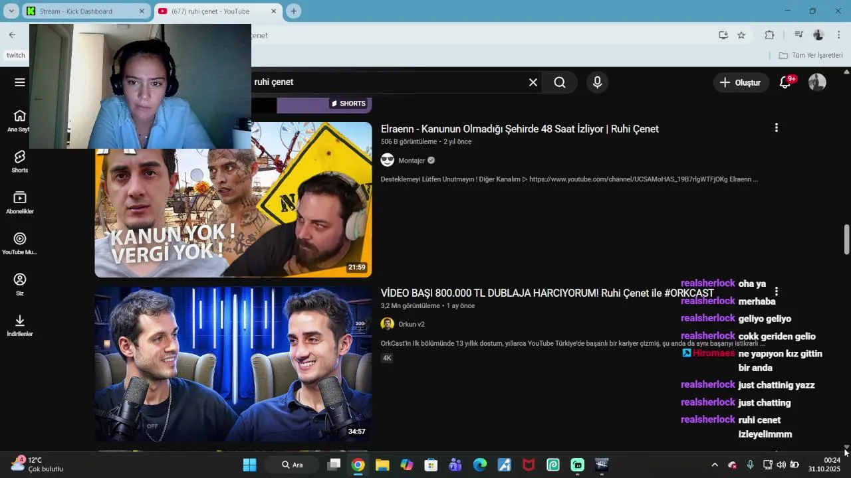Open Task View on taskbar
The width and height of the screenshot is (851, 478).
coord(334,465)
